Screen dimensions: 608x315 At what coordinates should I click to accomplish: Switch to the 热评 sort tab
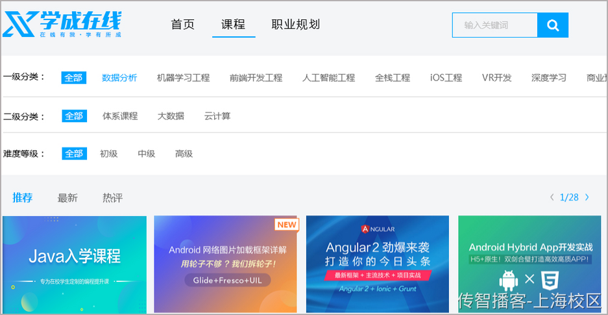click(x=112, y=198)
